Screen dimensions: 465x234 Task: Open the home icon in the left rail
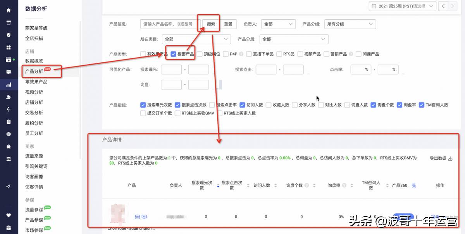9,10
